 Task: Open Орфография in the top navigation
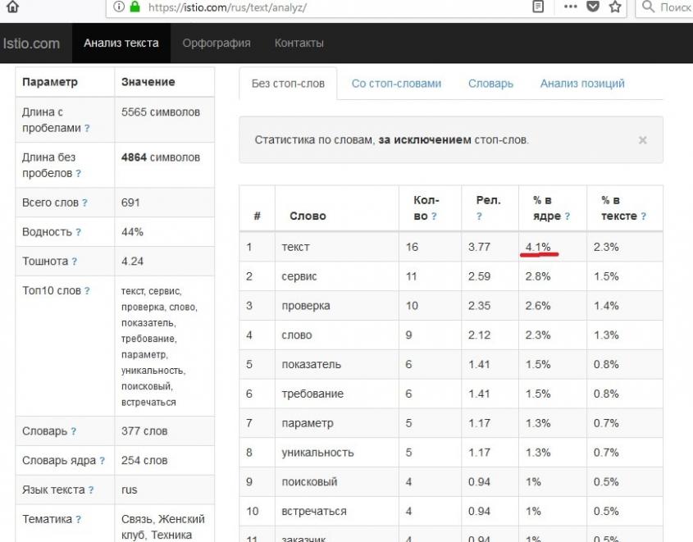pyautogui.click(x=217, y=43)
